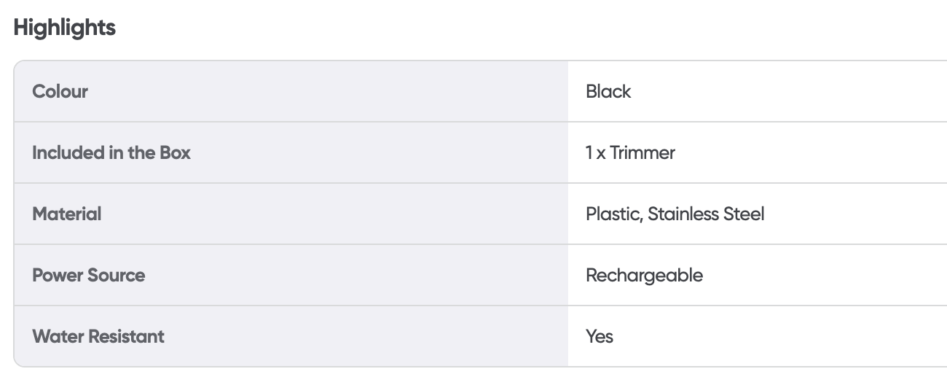
Task: Click the word Plastic in Material value
Action: (x=613, y=214)
